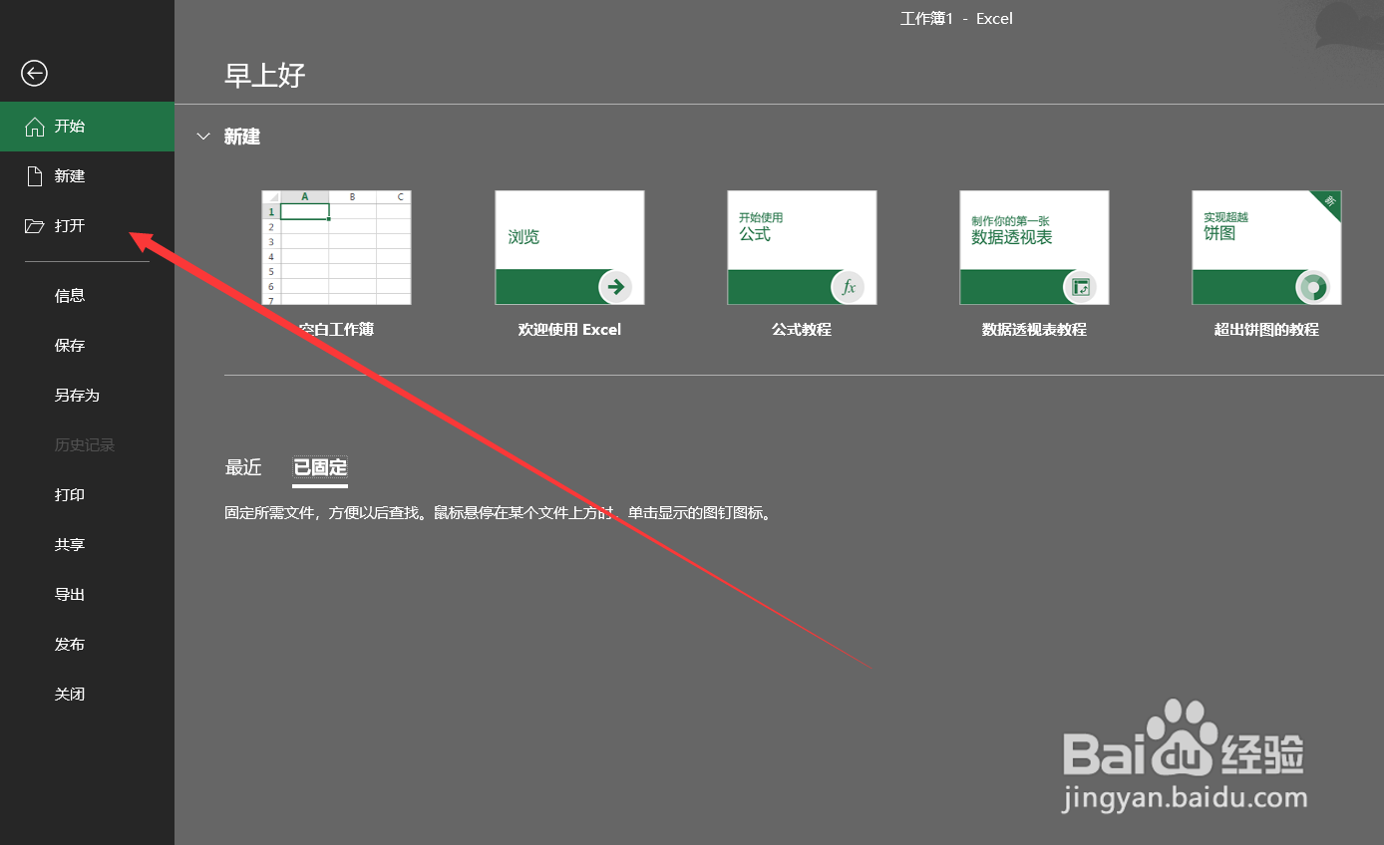Screen dimensions: 1384x845
Task: Open the 饼图 template thumbnail
Action: 1266,248
